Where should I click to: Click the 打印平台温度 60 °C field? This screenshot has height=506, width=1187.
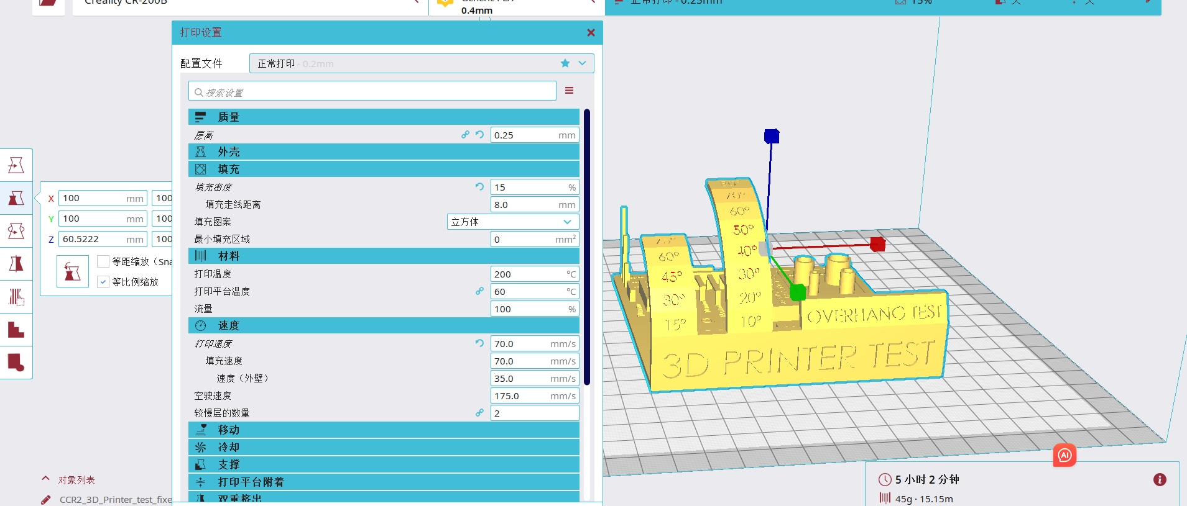click(535, 291)
